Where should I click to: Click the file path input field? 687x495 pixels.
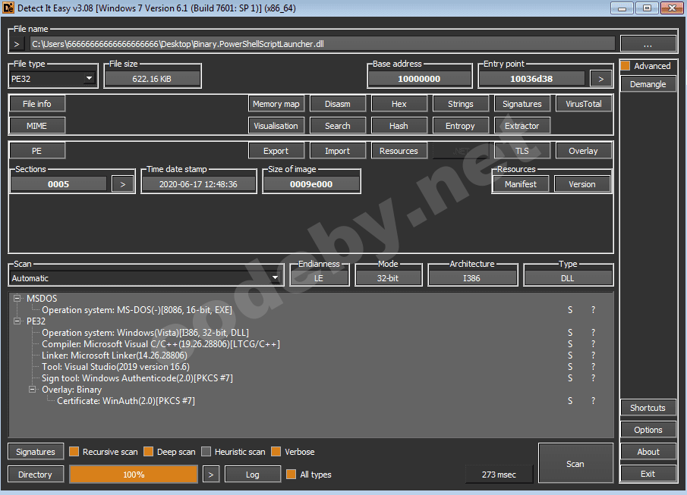click(x=319, y=43)
